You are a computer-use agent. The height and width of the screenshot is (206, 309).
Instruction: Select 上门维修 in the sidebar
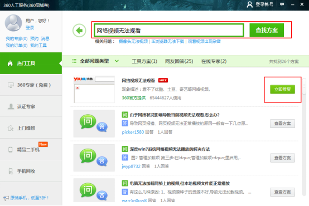pos(31,128)
